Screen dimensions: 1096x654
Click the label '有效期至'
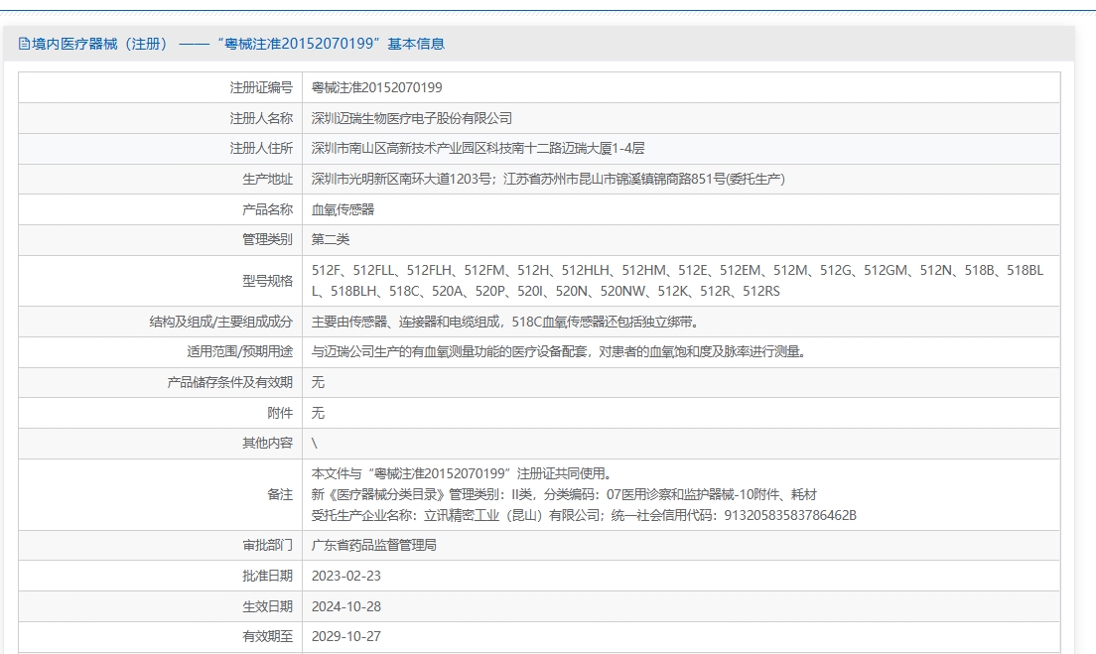[268, 636]
